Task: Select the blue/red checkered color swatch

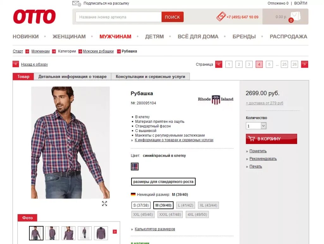Action: tap(135, 166)
